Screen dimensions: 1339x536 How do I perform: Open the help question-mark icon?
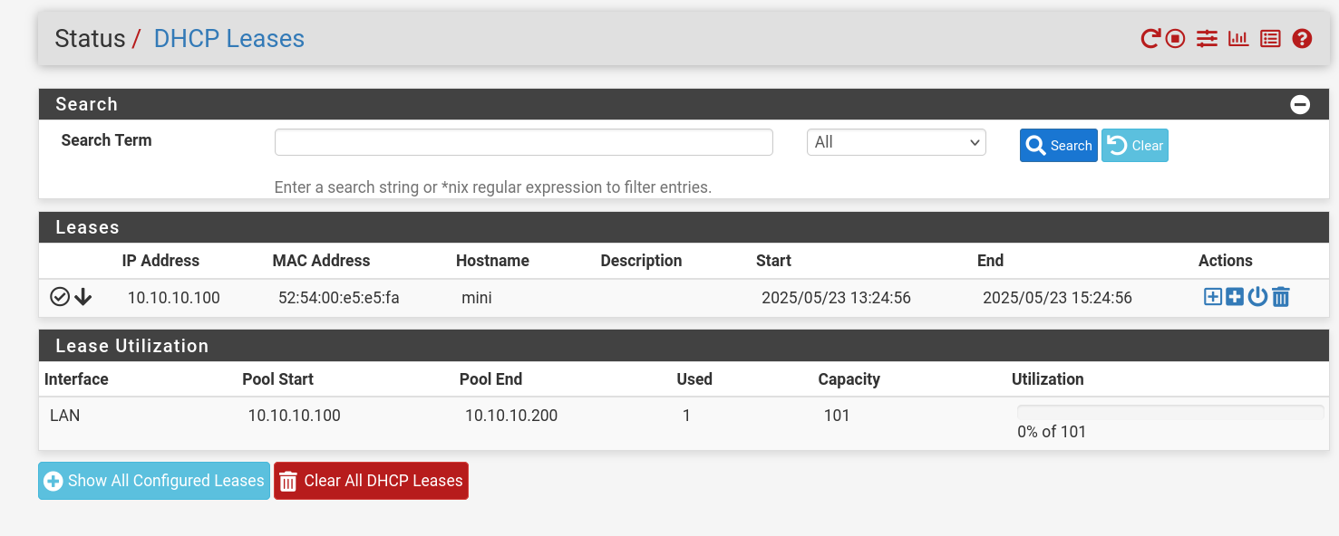(x=1303, y=39)
